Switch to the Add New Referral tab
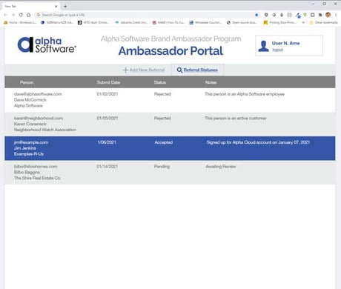Viewport: 341px width, 289px height. point(144,70)
